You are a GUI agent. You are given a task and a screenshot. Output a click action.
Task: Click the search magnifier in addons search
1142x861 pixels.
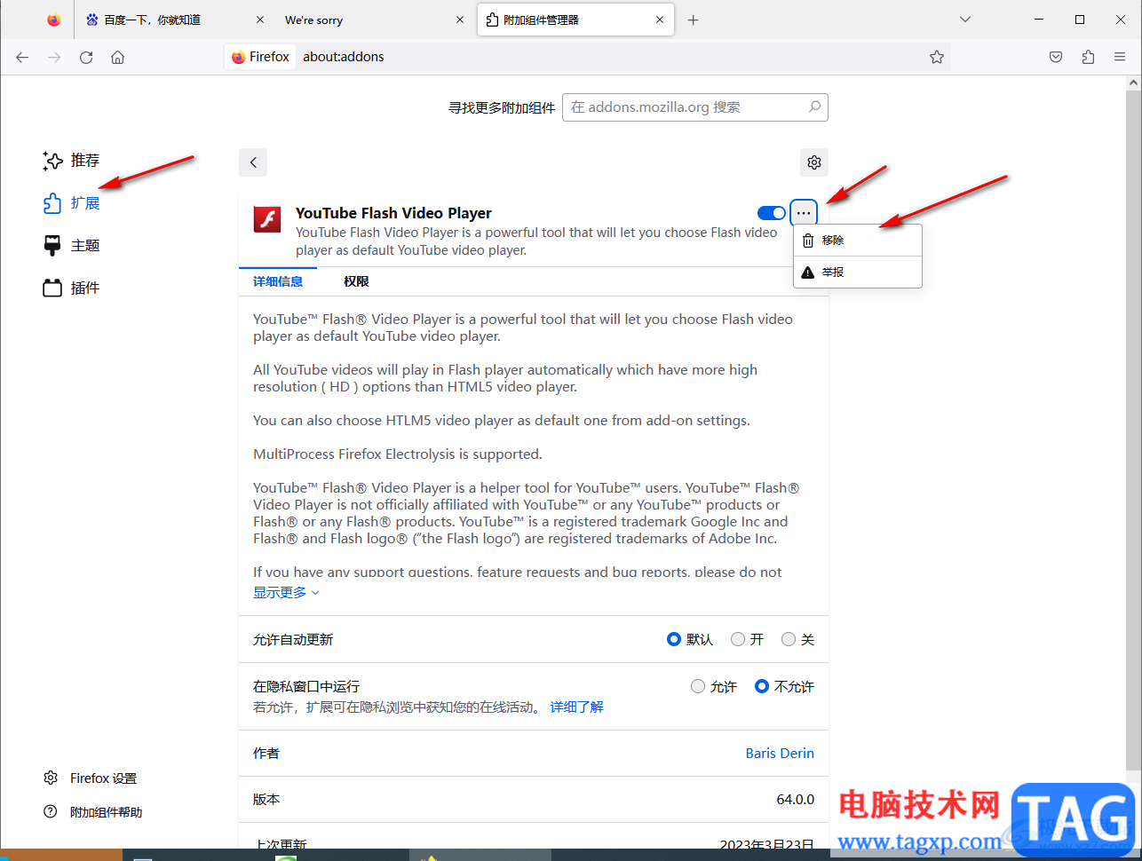click(814, 107)
